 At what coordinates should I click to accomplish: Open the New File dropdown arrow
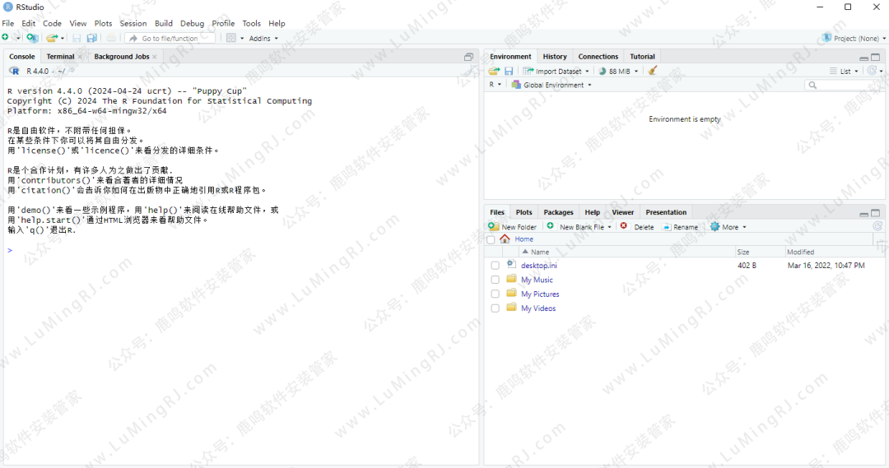18,38
